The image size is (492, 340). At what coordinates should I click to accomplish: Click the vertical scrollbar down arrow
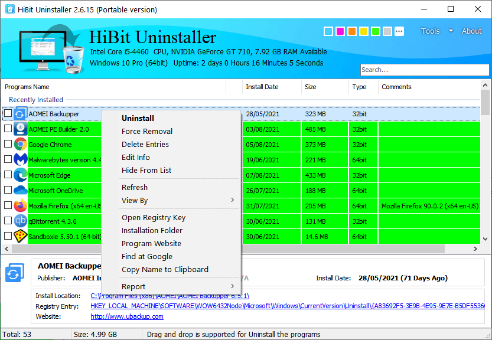pos(485,239)
